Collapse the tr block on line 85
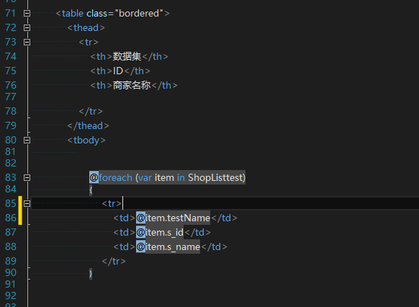The height and width of the screenshot is (307, 419). (x=27, y=203)
